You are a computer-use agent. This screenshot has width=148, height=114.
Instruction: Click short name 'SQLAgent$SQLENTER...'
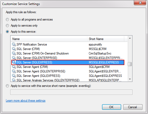tap(105, 71)
